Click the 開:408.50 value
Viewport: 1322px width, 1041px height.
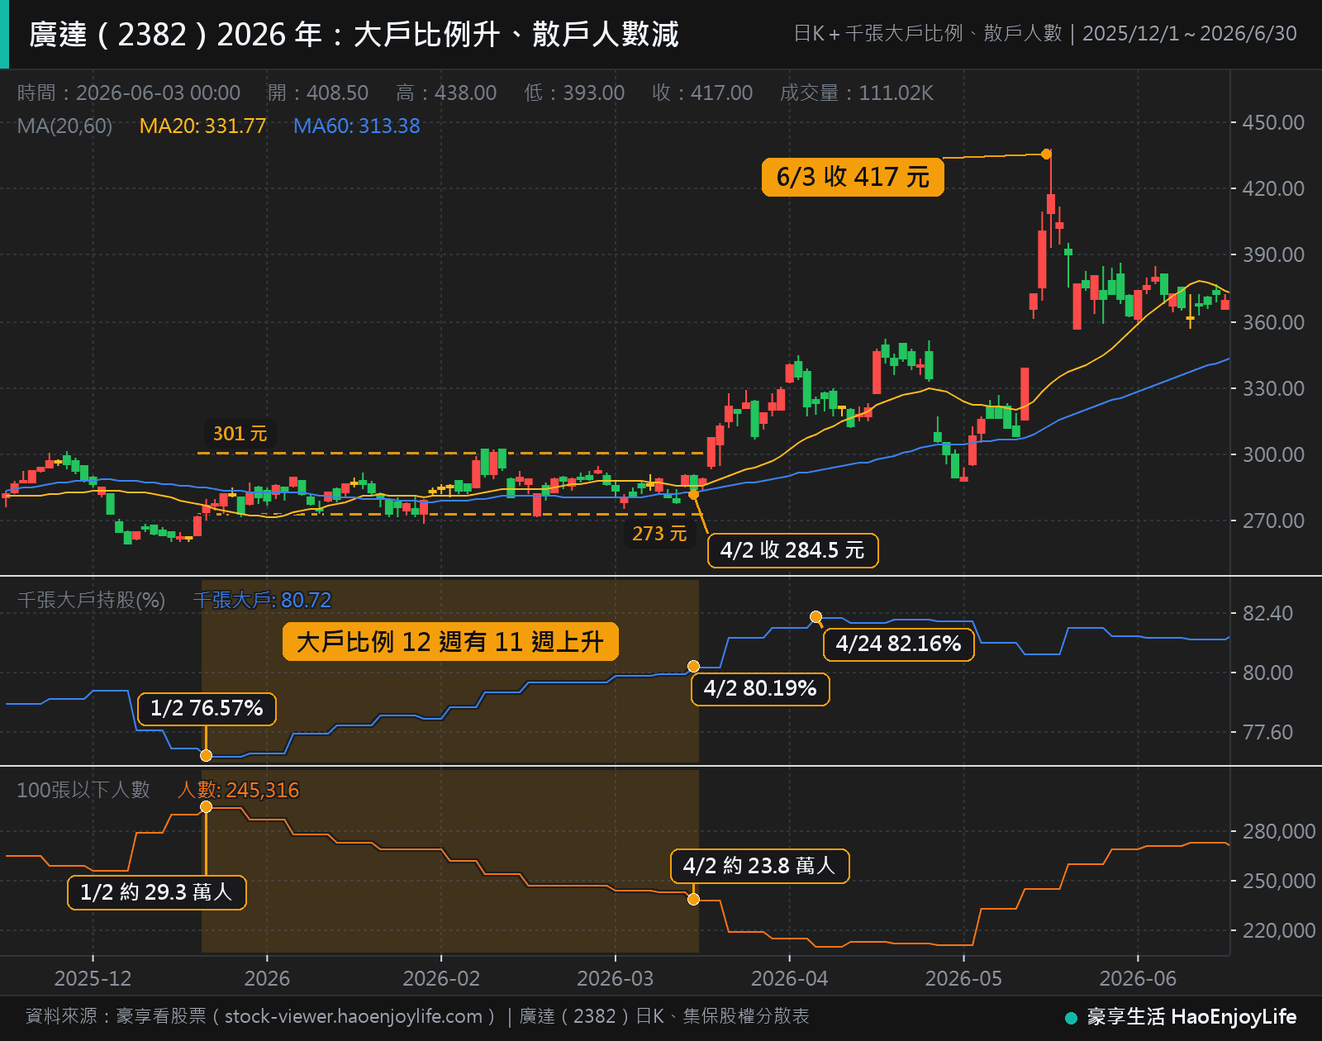[318, 93]
